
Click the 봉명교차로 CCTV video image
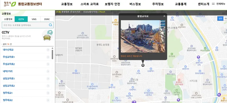click(143, 36)
